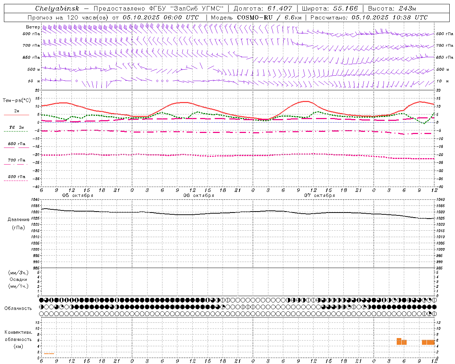Click 'Рассчитано: 05.10.2025 10:38 UTC' text
This screenshot has width=455, height=364.
(369, 17)
